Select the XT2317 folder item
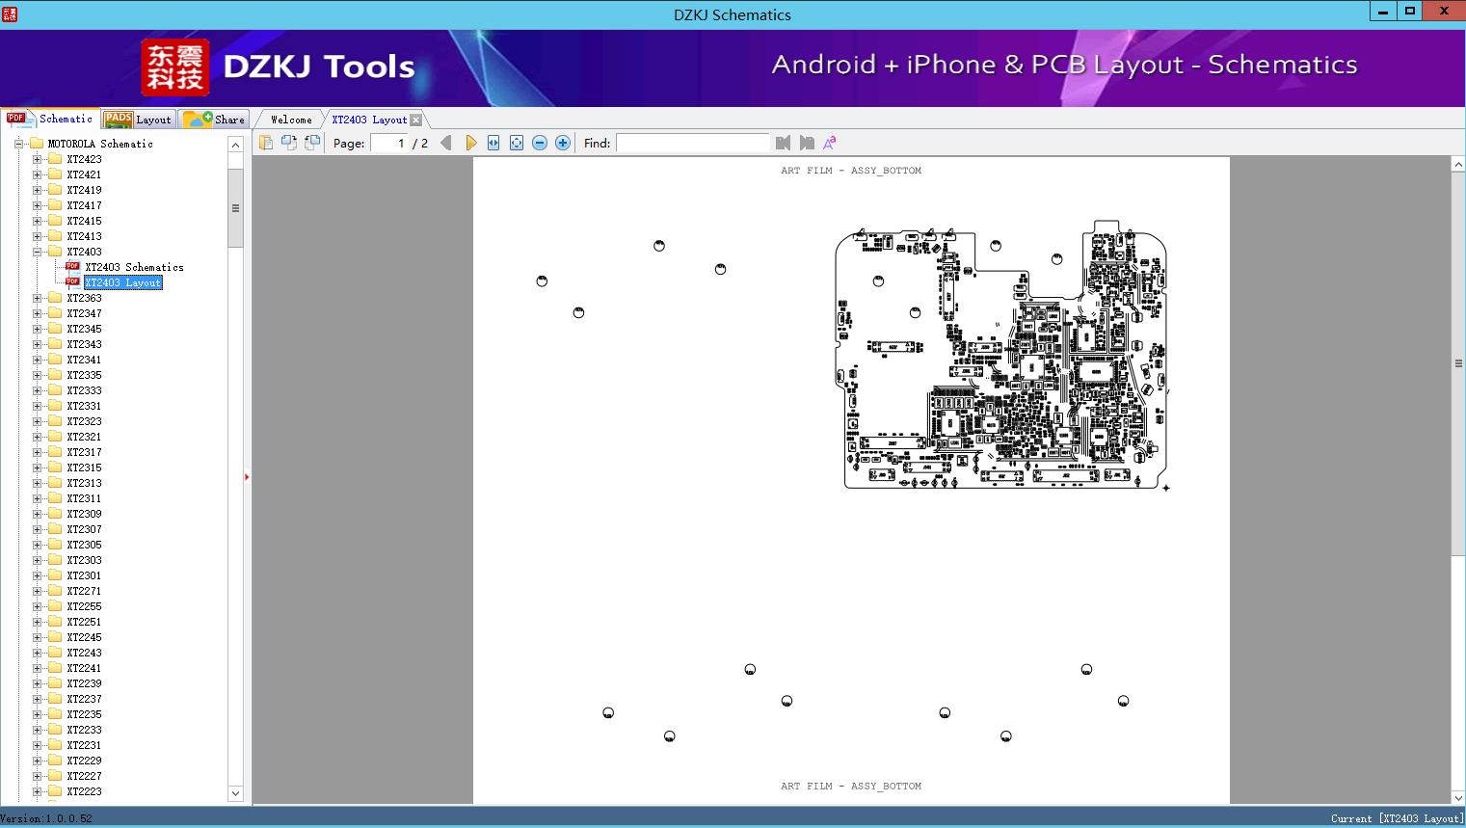The width and height of the screenshot is (1466, 828). 84,452
